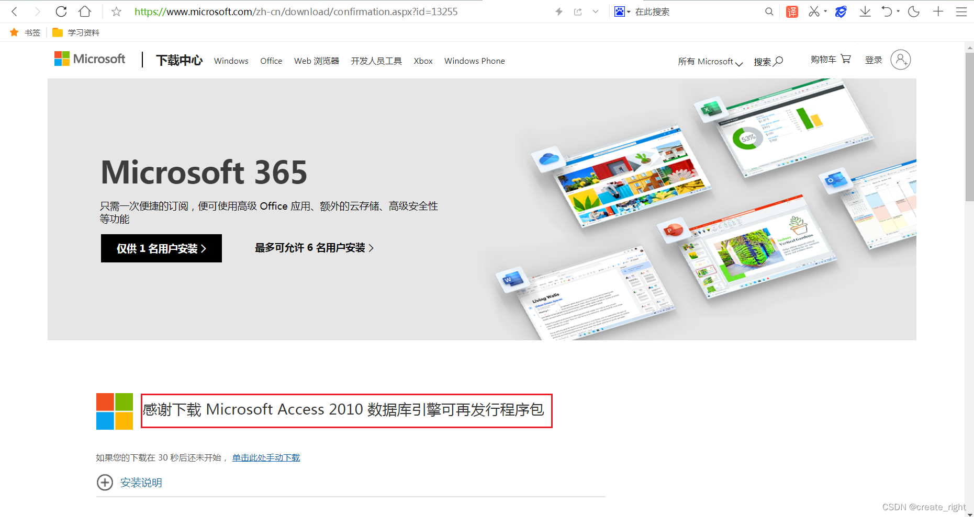Open the 购物车 shopping cart
974x517 pixels.
click(x=831, y=60)
